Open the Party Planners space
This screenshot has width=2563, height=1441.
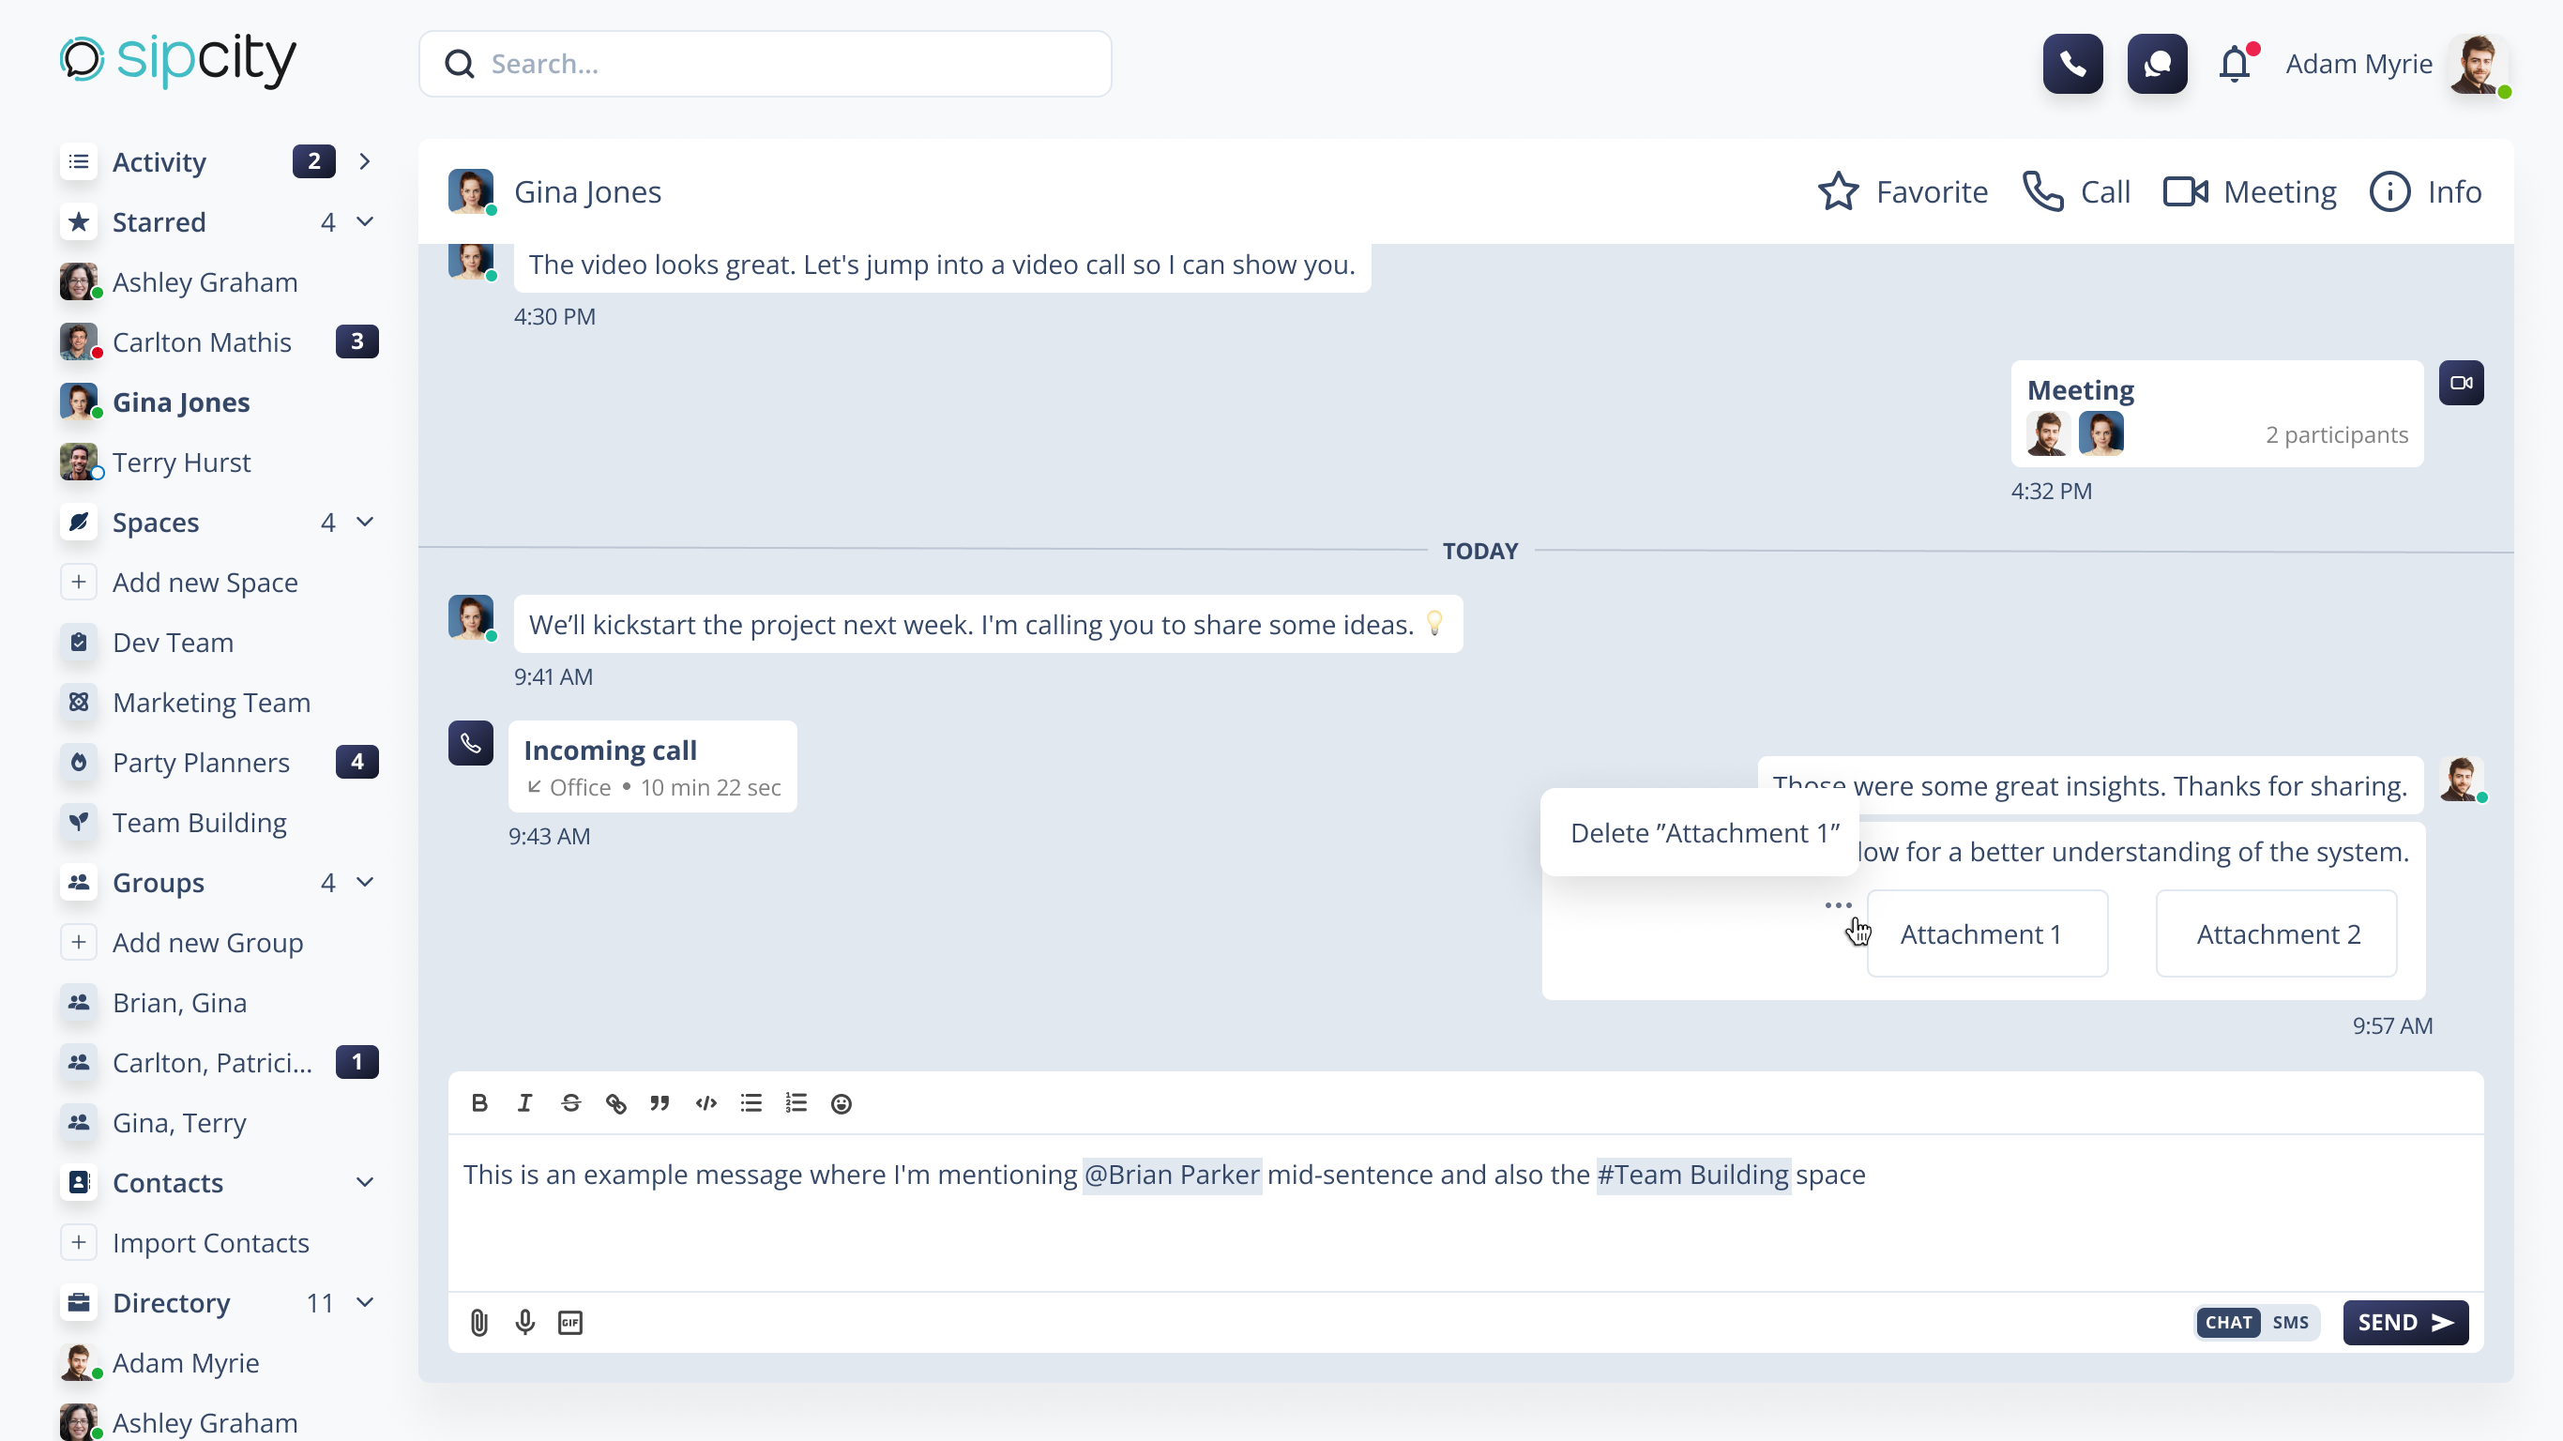click(201, 763)
